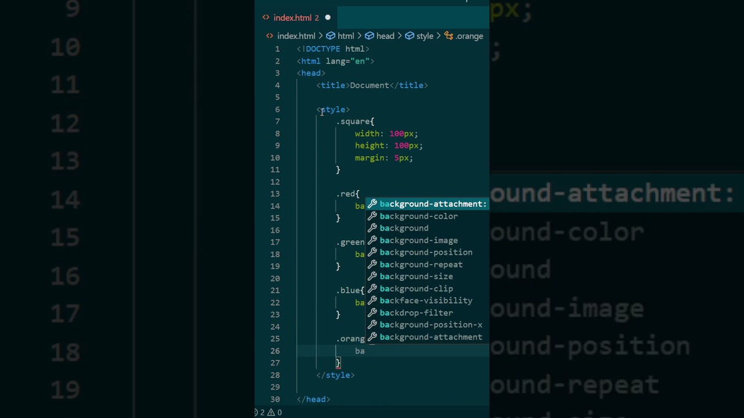Screen dimensions: 744x418
Task: Click the cube icon beside breadcrumb style
Action: click(x=409, y=36)
